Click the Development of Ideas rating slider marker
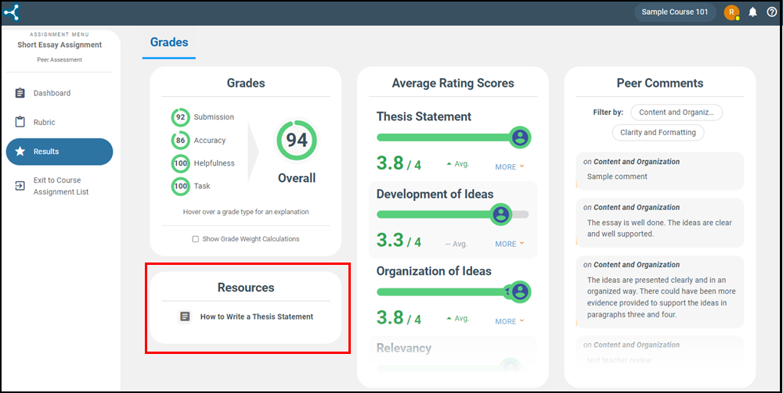Screen dimensions: 783x393 501,214
